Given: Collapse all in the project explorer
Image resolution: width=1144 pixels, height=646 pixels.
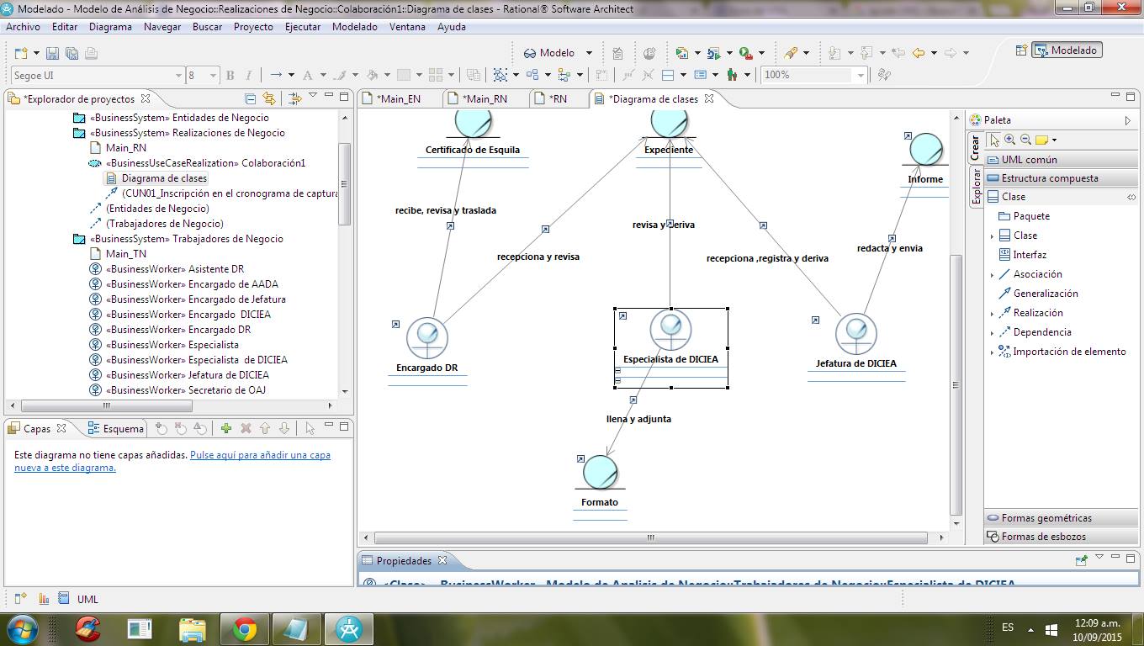Looking at the screenshot, I should click(250, 98).
